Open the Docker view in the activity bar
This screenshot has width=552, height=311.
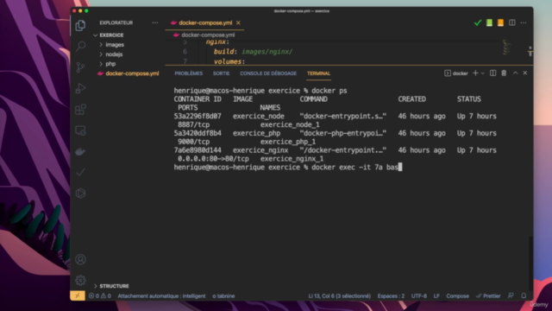[x=80, y=152]
